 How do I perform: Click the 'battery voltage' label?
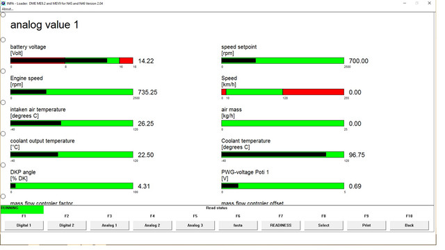click(28, 47)
